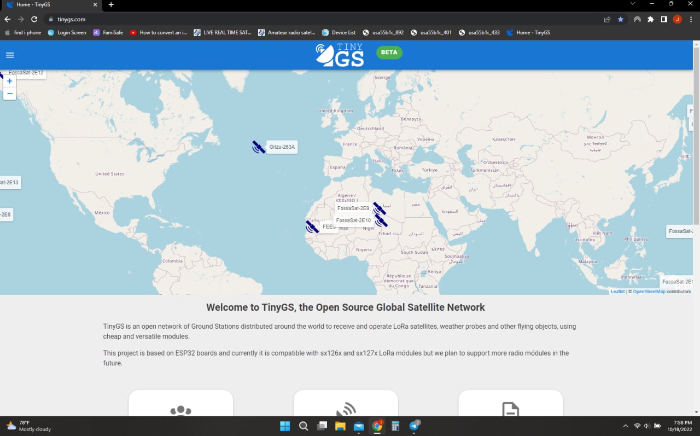Reload the page with refresh button

pos(34,19)
